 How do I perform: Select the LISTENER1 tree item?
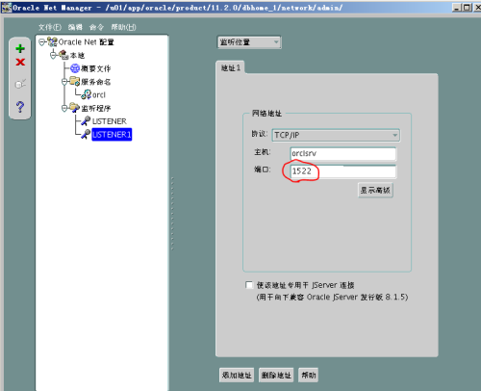(x=112, y=134)
